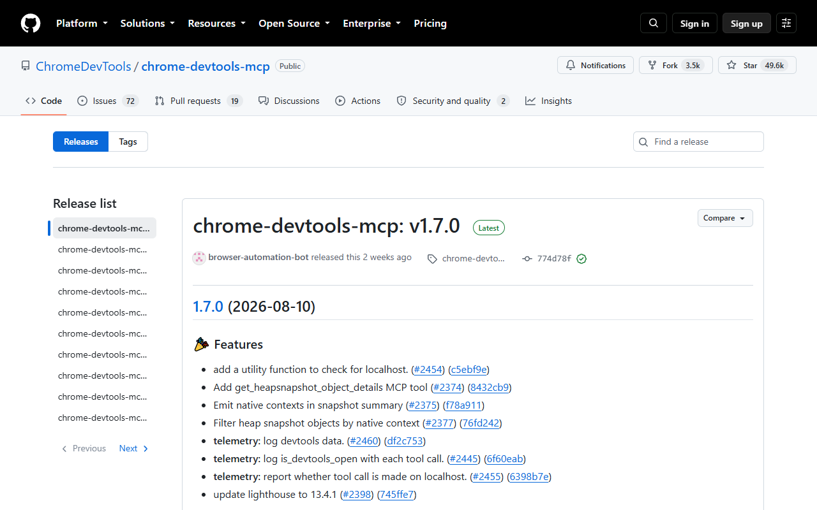Image resolution: width=817 pixels, height=510 pixels.
Task: Open the Compare dropdown
Action: pos(725,218)
